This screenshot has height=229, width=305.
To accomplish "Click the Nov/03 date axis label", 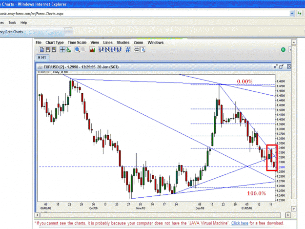I will pos(141,208).
